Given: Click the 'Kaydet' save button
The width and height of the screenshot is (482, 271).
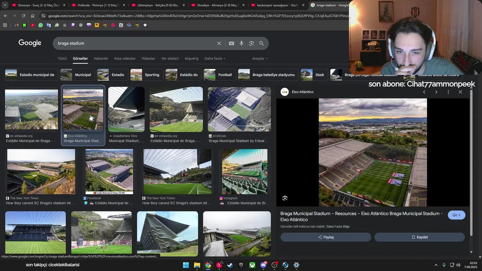Looking at the screenshot, I should 419,237.
